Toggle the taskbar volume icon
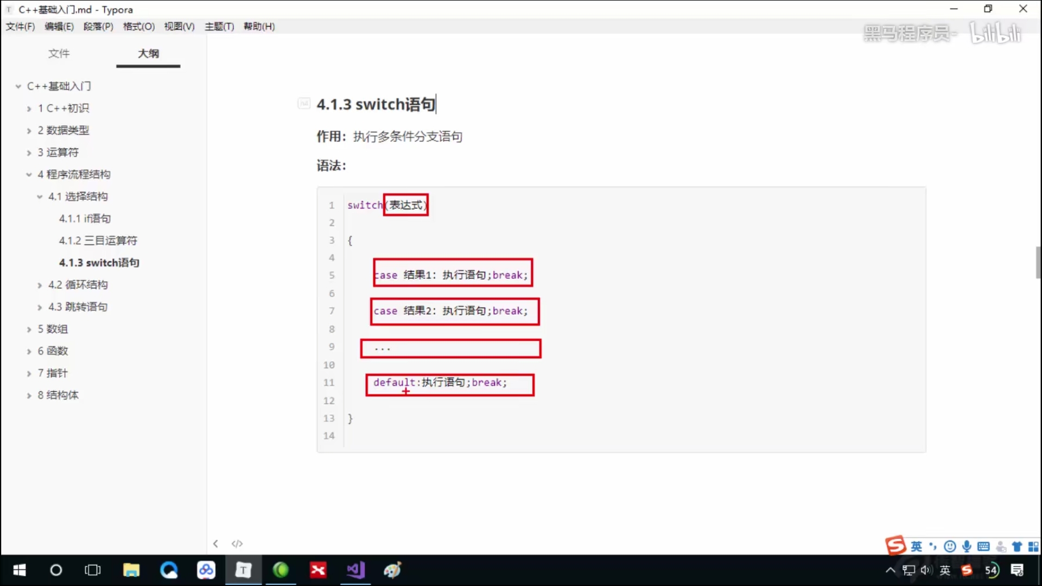Viewport: 1042px width, 586px height. 926,570
